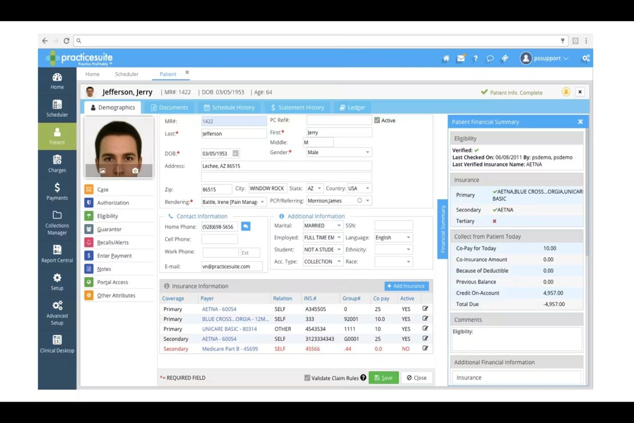Open Home in the left sidebar
Viewport: 634px width, 423px height.
(57, 81)
